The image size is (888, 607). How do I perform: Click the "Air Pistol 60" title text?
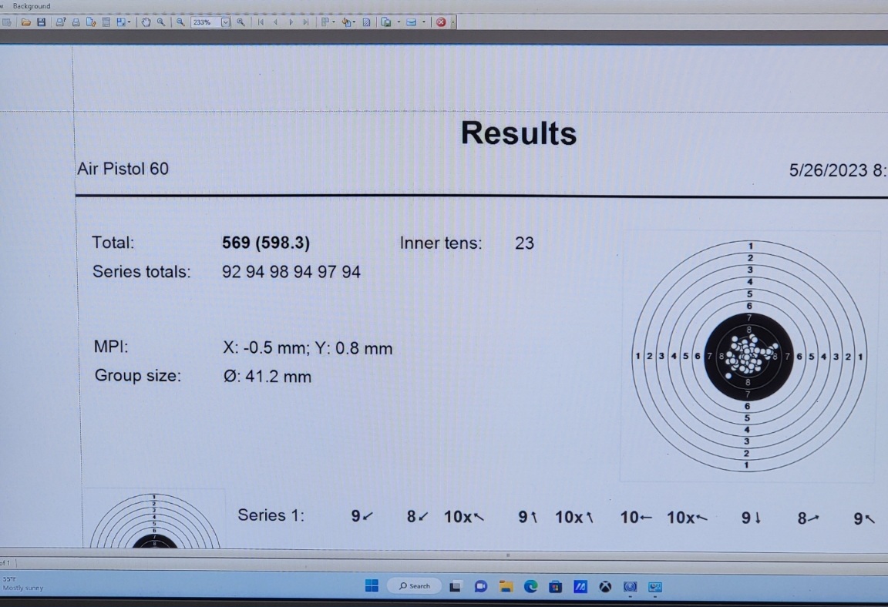[123, 169]
